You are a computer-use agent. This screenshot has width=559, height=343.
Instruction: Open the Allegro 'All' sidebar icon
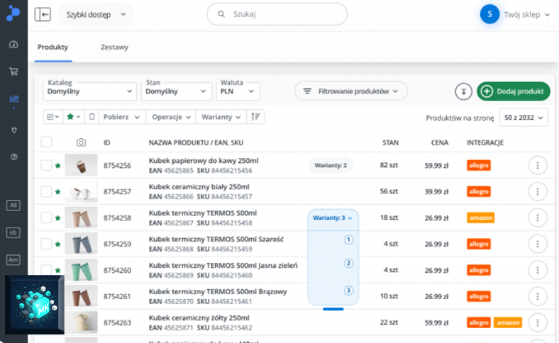tap(13, 206)
